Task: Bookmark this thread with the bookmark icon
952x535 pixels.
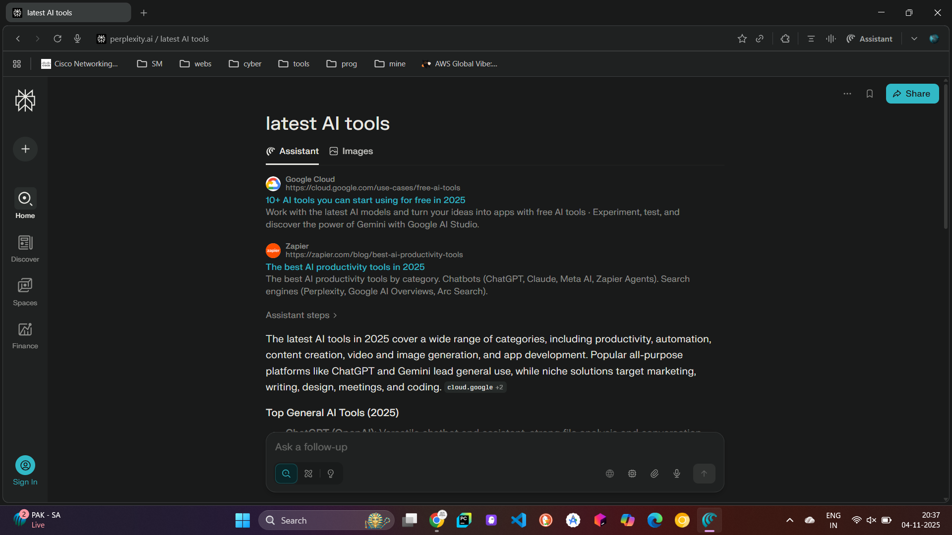Action: (x=869, y=94)
